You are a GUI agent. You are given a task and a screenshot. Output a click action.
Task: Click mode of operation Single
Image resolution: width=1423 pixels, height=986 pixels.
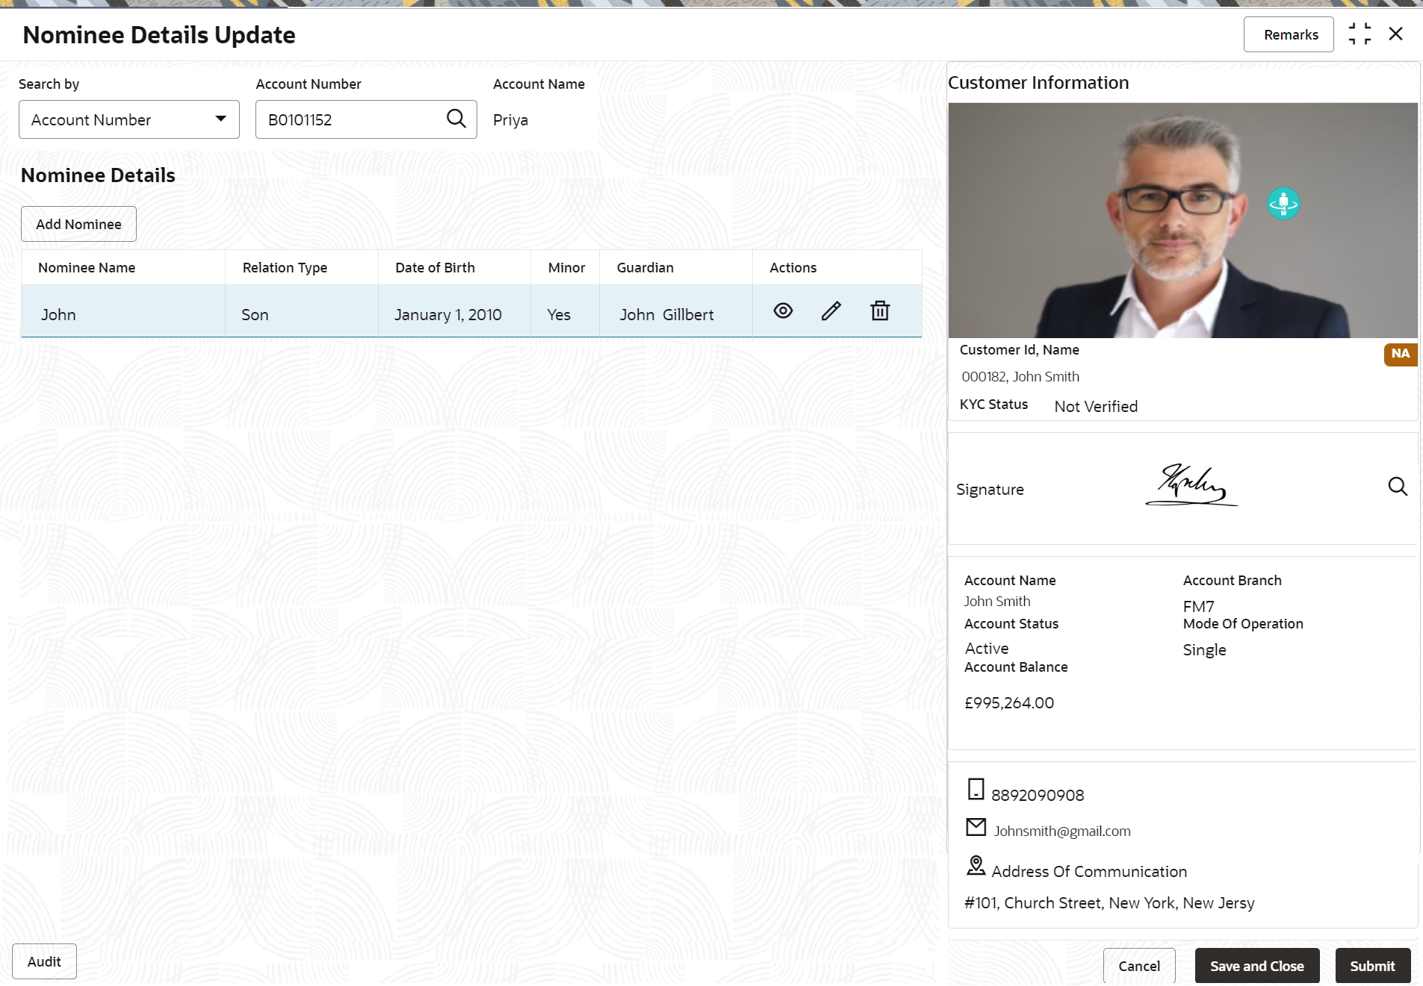coord(1204,650)
